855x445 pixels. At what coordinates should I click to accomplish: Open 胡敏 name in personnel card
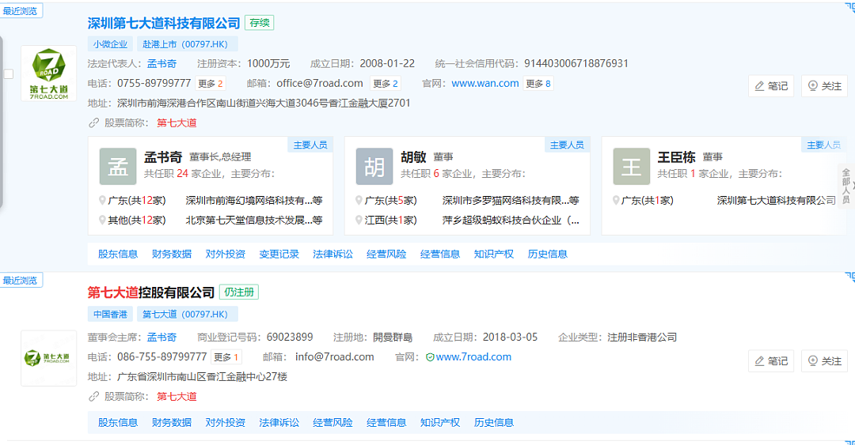pyautogui.click(x=413, y=157)
